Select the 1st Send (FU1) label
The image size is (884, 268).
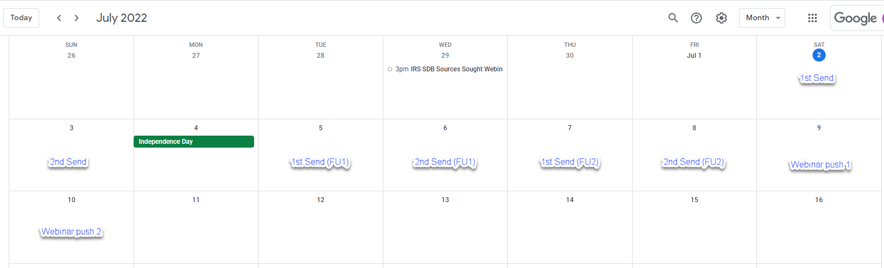[320, 162]
